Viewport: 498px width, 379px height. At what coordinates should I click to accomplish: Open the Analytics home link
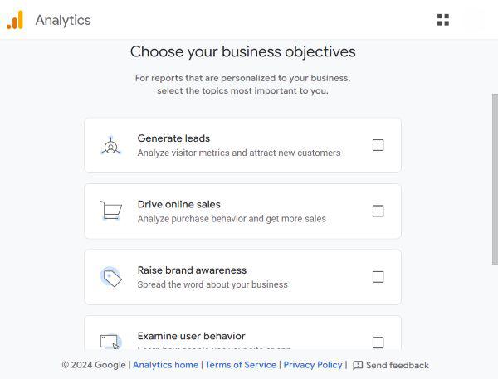(165, 365)
